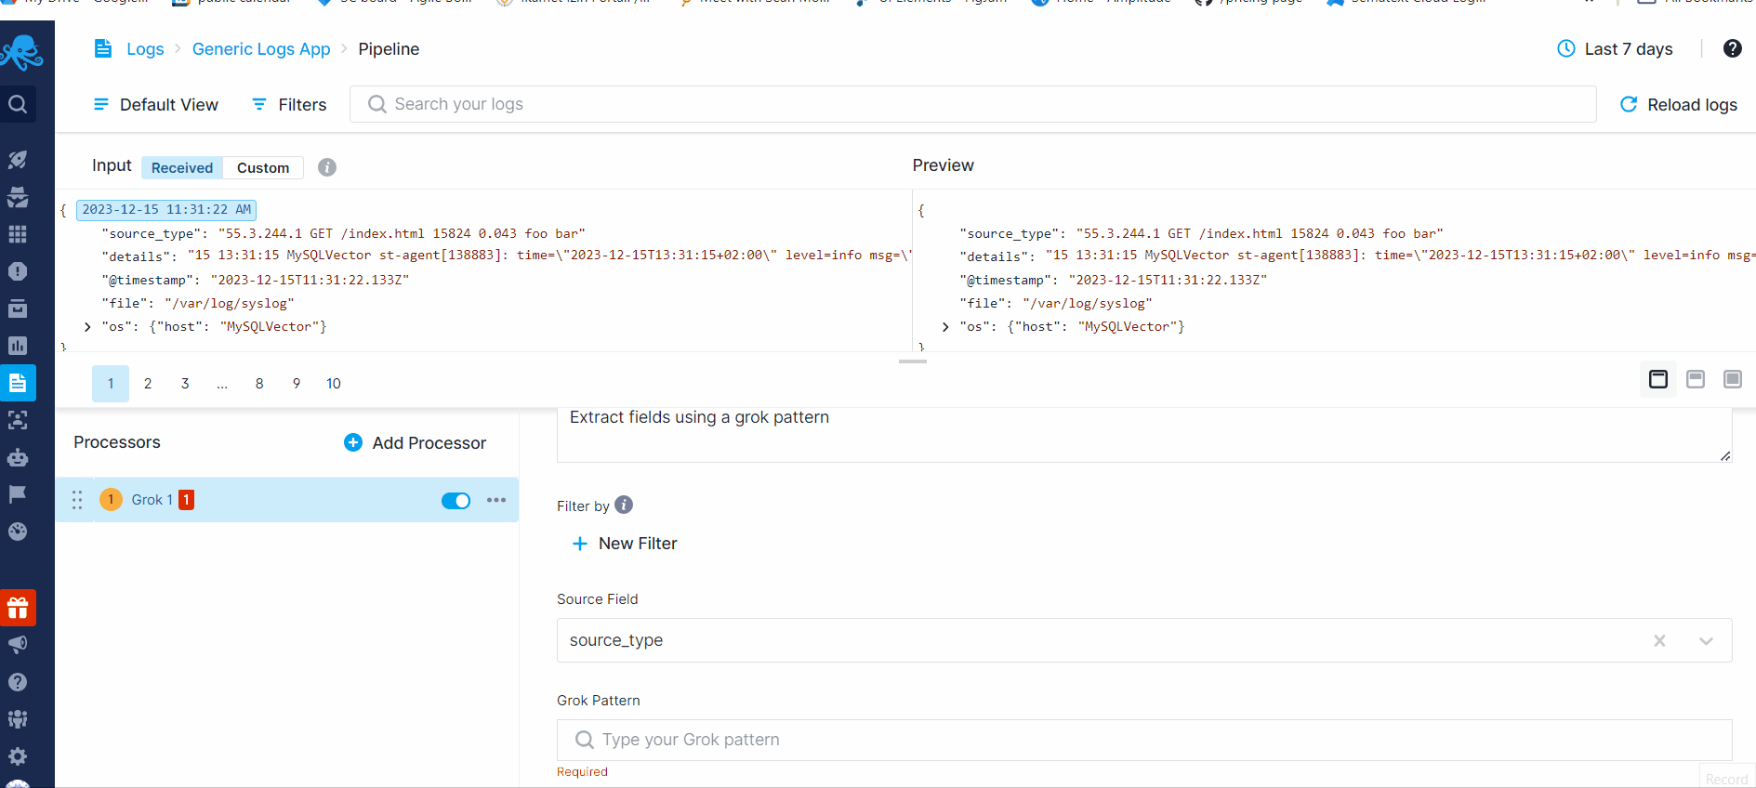
Task: Click the reports bar chart sidebar icon
Action: tap(18, 346)
